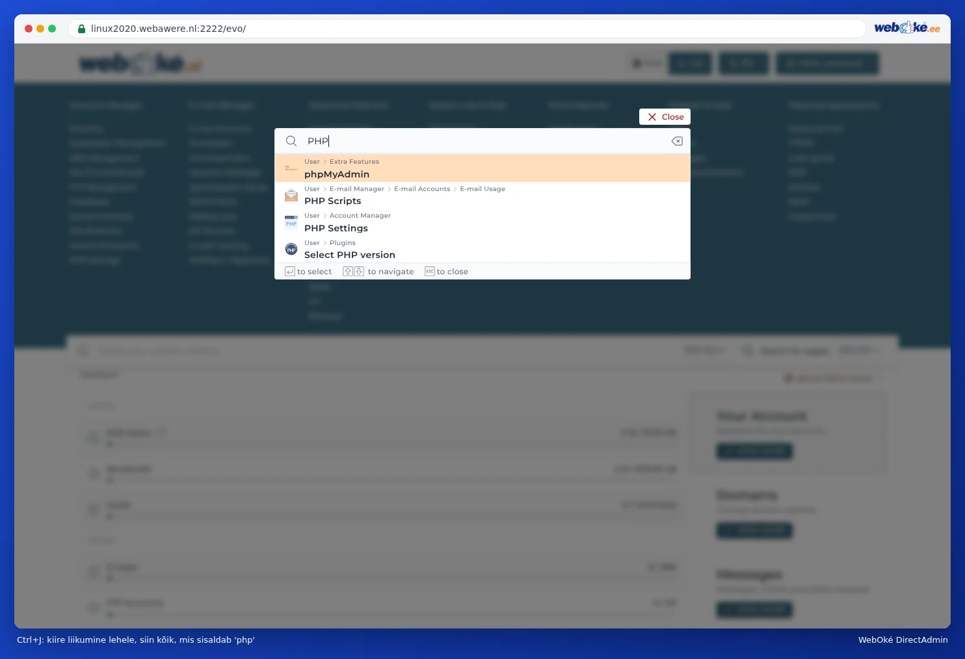The width and height of the screenshot is (965, 659).
Task: Click the WebOké logo beside the address bar
Action: (x=907, y=28)
